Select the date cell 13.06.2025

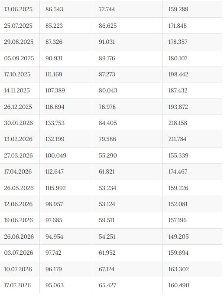18,9
